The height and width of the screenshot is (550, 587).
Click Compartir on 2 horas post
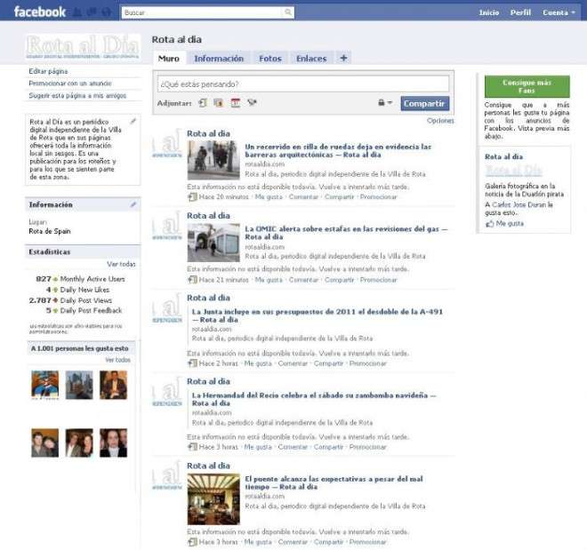328,363
